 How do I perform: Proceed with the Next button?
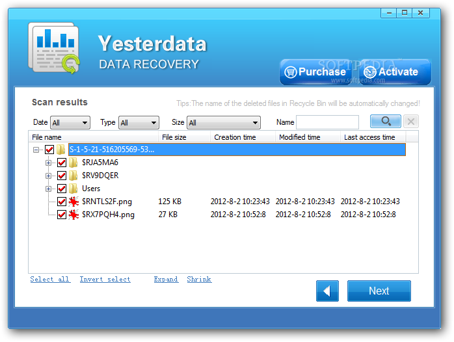pos(379,291)
